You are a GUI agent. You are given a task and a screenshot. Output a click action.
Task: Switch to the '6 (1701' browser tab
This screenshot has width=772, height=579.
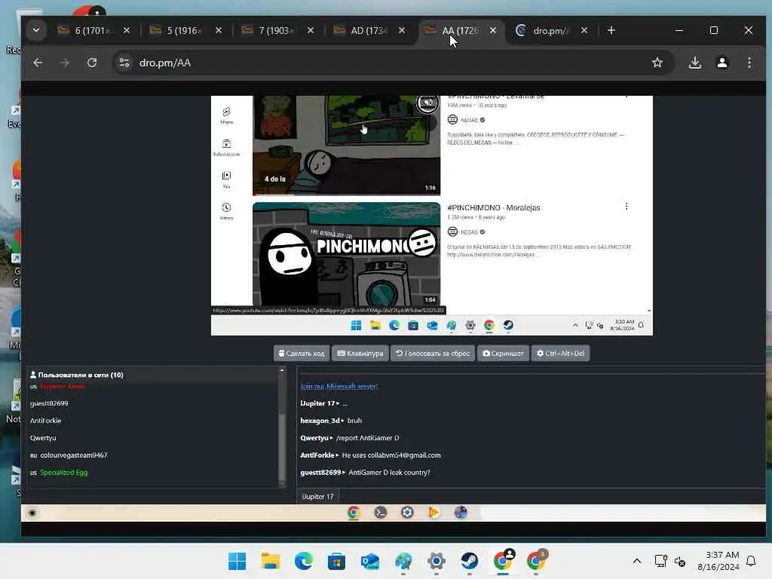(93, 30)
